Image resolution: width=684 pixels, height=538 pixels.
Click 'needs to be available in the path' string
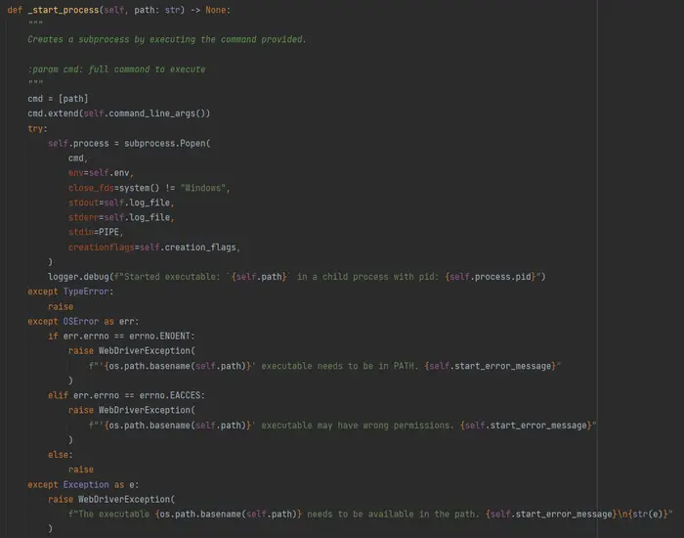[x=391, y=515]
